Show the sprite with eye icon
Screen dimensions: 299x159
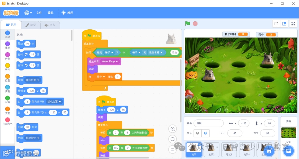(198, 133)
